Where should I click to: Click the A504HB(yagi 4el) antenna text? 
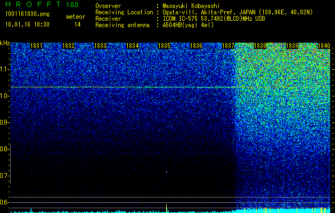tap(188, 25)
